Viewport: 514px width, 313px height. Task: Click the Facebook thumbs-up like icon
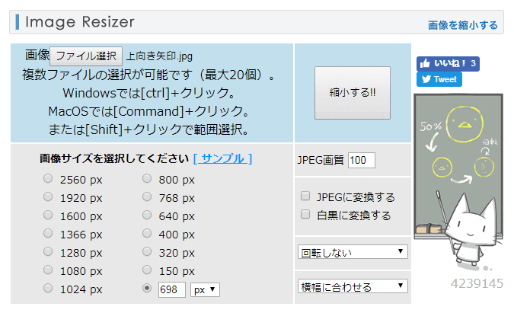pos(424,63)
